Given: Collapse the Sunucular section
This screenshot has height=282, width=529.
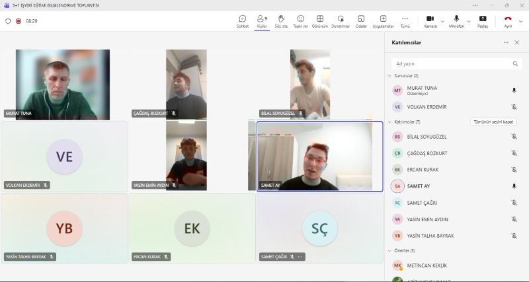Looking at the screenshot, I should (389, 76).
